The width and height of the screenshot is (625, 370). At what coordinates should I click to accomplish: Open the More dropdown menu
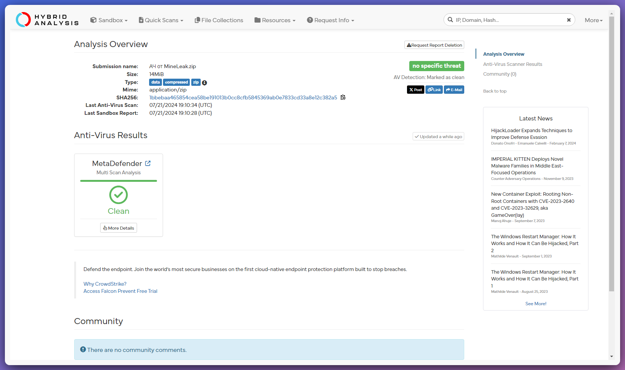594,20
